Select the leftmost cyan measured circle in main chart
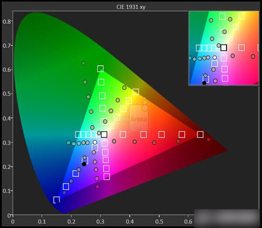 coord(69,143)
